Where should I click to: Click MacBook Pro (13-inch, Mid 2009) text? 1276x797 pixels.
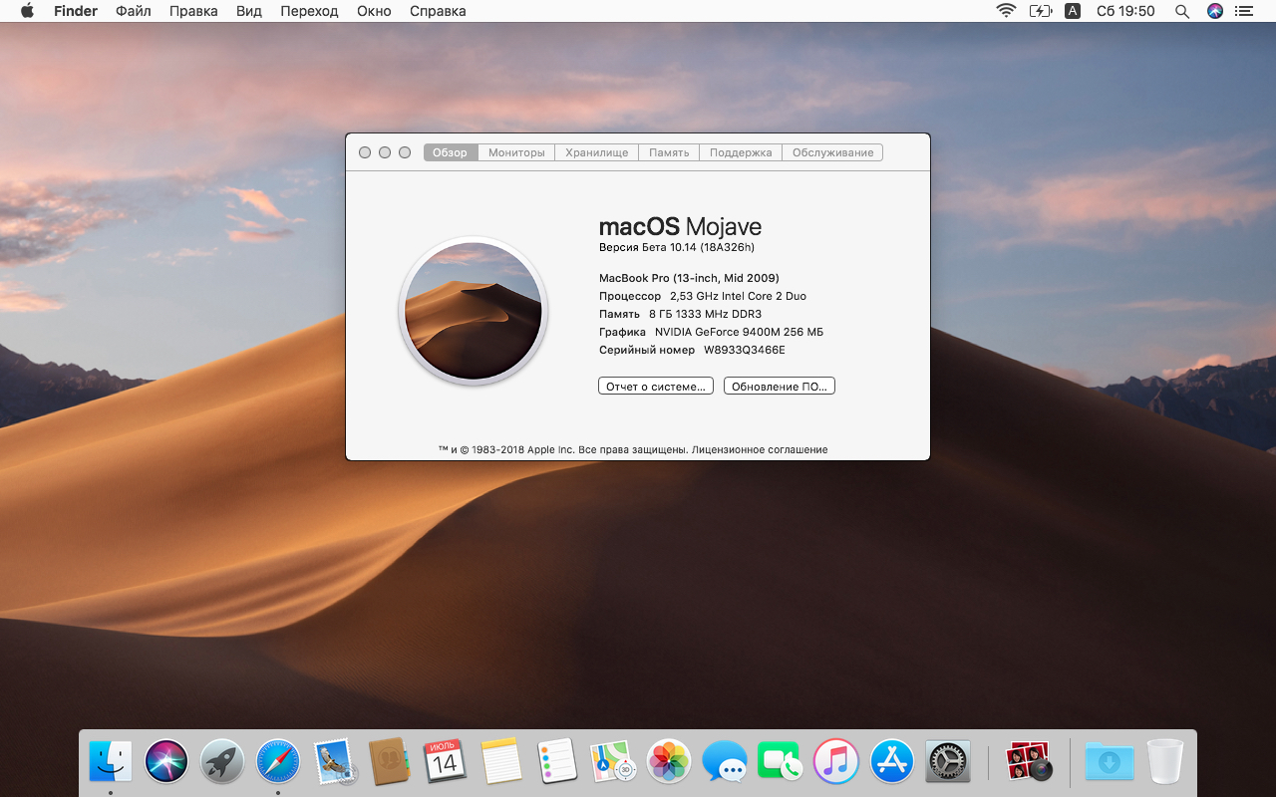[x=689, y=278]
